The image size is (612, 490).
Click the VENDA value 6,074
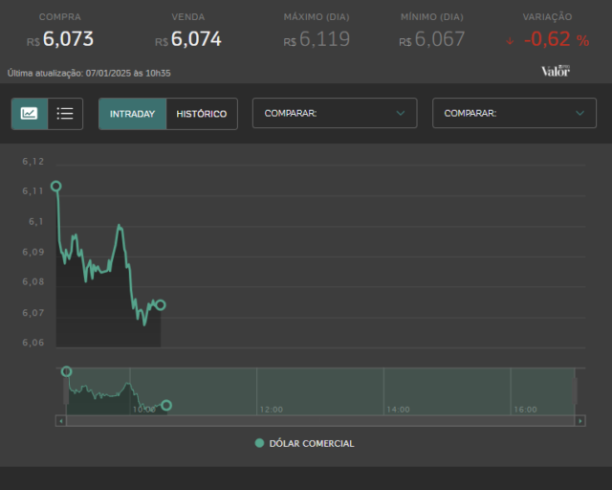(196, 39)
